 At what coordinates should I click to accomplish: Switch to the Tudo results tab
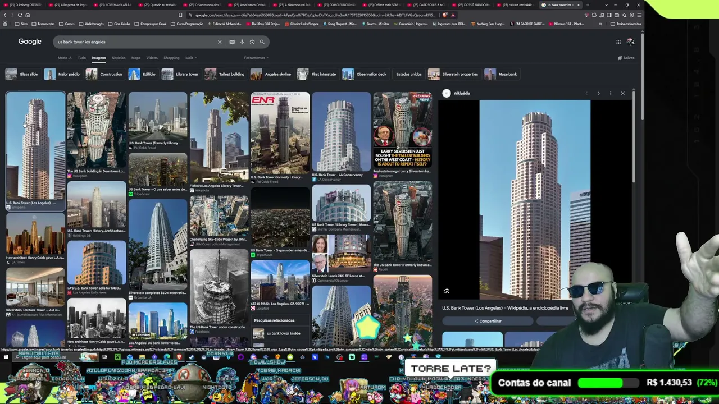pos(81,58)
